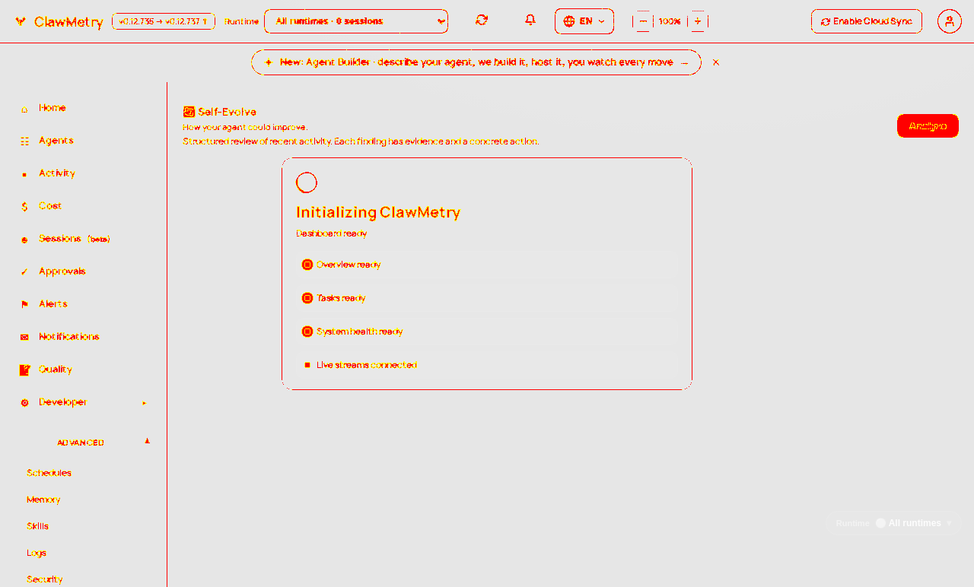Open the Schedules section

pos(49,473)
